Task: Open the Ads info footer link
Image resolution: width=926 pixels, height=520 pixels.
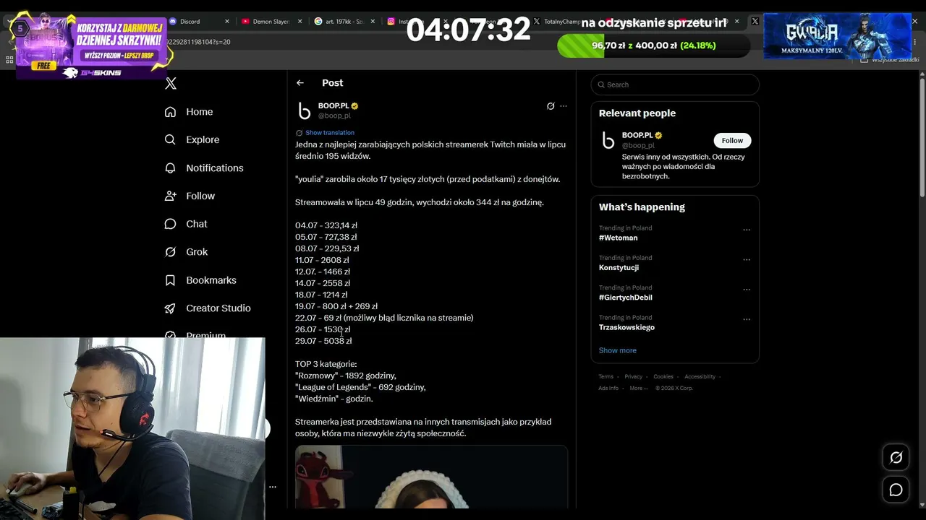Action: [x=608, y=388]
